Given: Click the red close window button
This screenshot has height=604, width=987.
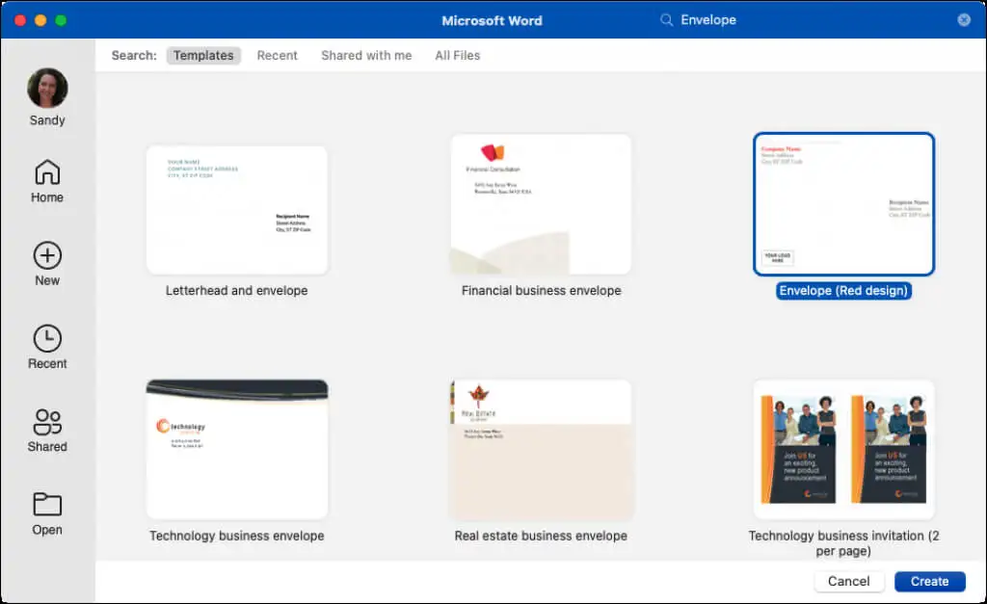Looking at the screenshot, I should click(x=20, y=20).
